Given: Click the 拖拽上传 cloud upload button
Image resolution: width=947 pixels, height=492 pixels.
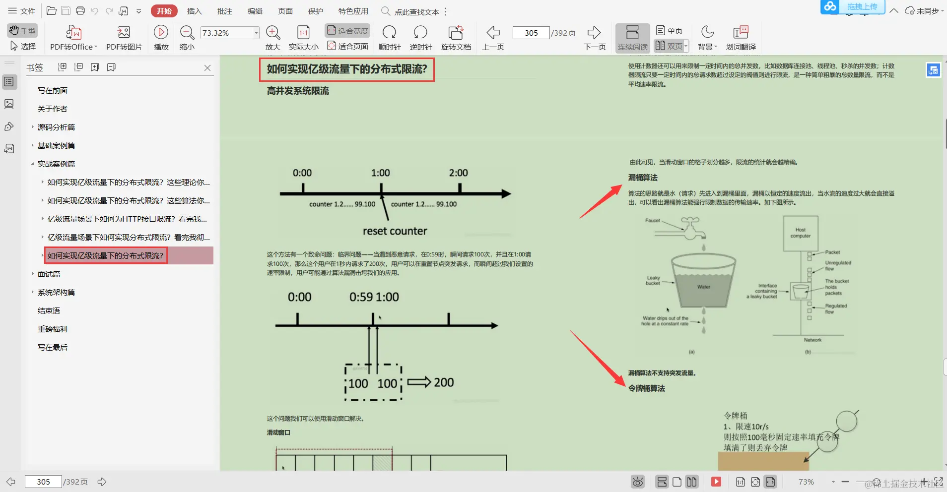Looking at the screenshot, I should (x=853, y=7).
